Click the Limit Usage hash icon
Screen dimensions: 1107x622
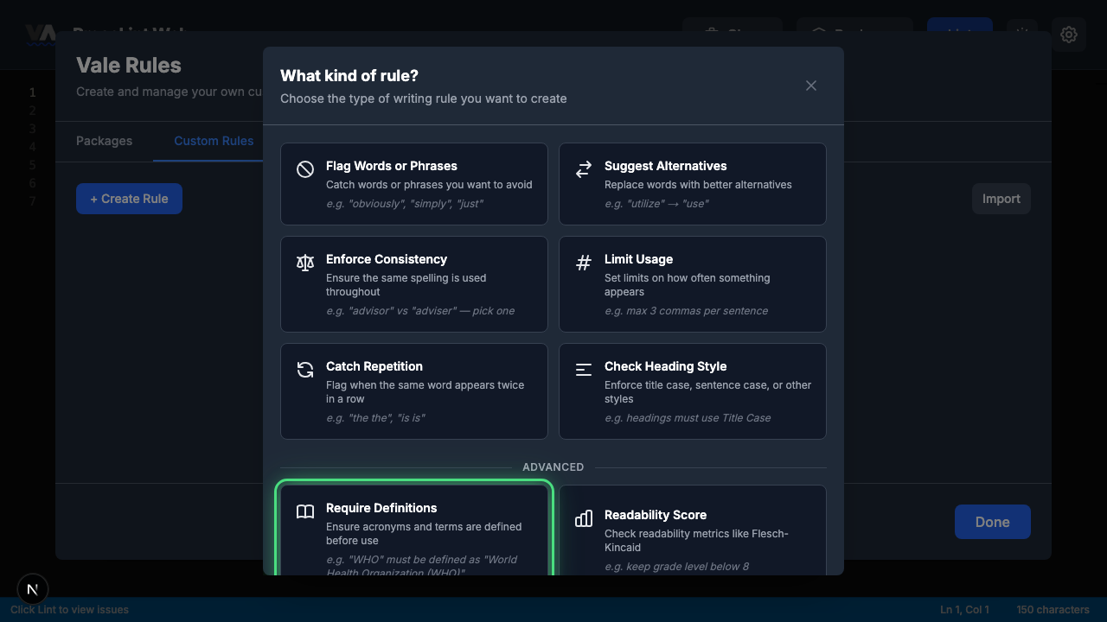click(584, 263)
